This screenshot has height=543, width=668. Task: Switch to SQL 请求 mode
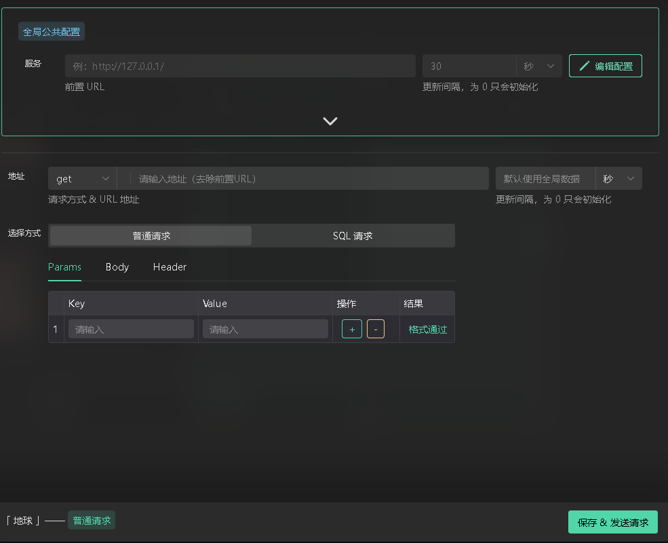[x=353, y=236]
